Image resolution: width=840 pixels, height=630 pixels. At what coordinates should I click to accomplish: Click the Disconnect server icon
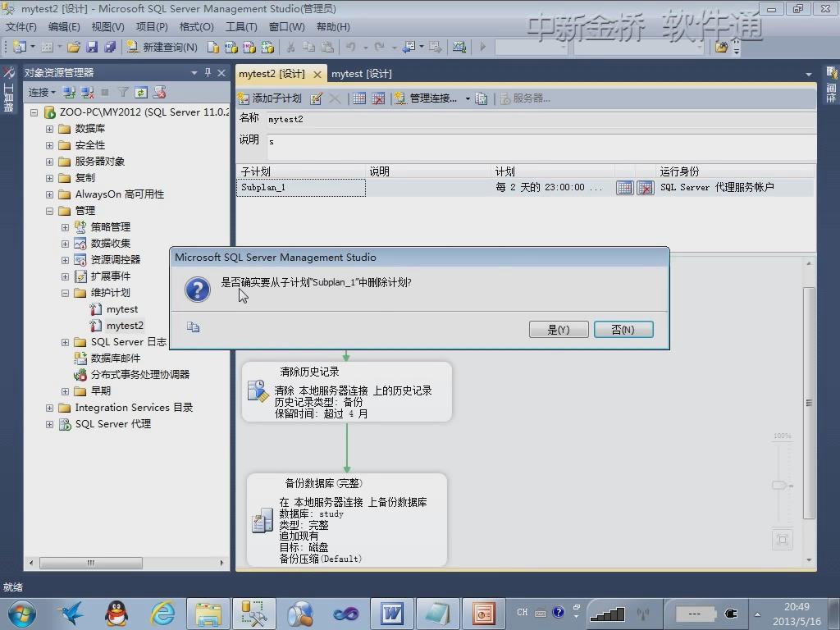click(x=87, y=93)
